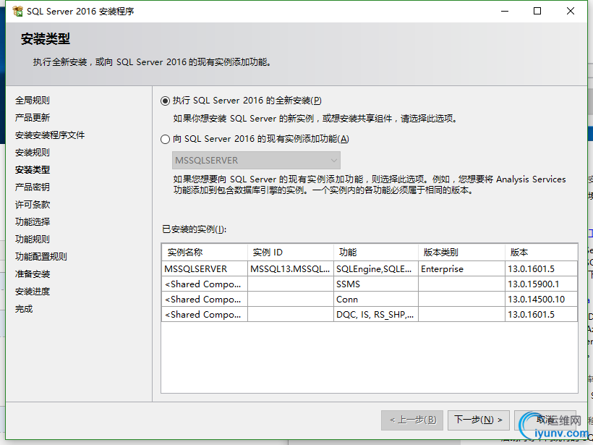
Task: Click the version 13.0.15900.1 cell
Action: [x=541, y=284]
